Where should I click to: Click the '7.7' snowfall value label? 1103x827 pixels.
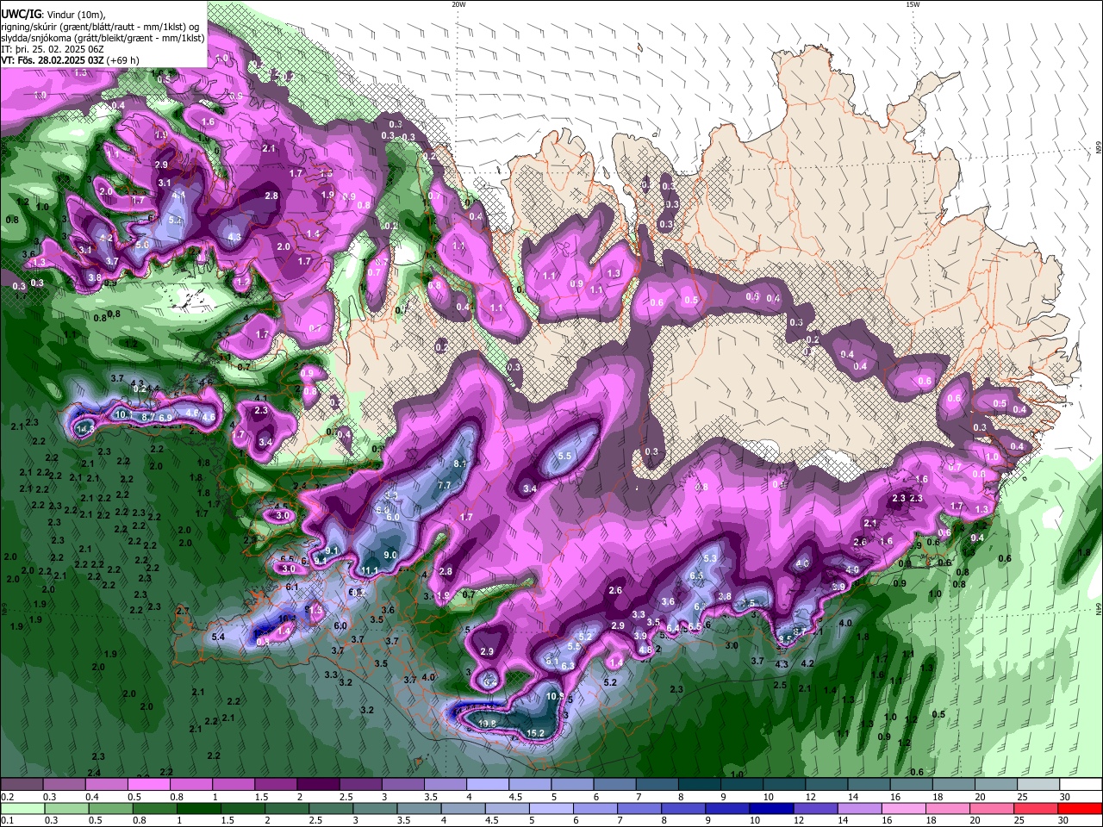(x=445, y=485)
